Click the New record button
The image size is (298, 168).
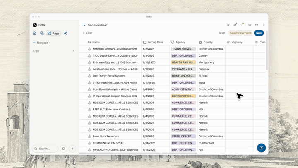click(x=259, y=33)
